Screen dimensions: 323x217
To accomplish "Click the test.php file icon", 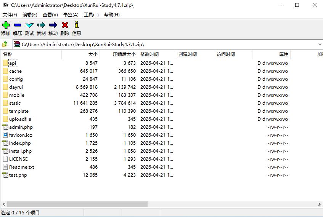I will (x=5, y=175).
